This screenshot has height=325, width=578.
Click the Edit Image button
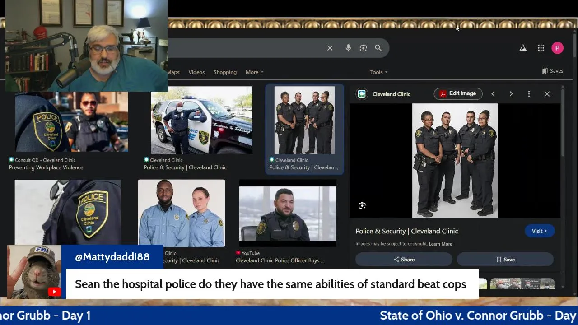[458, 93]
